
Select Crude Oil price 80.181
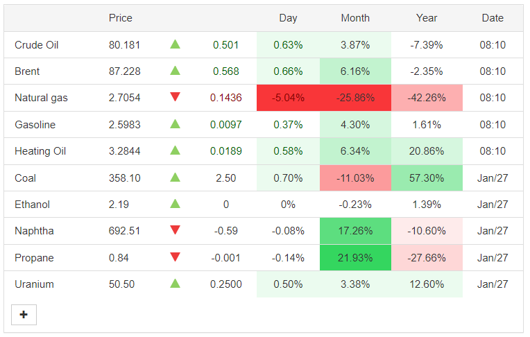(x=124, y=45)
